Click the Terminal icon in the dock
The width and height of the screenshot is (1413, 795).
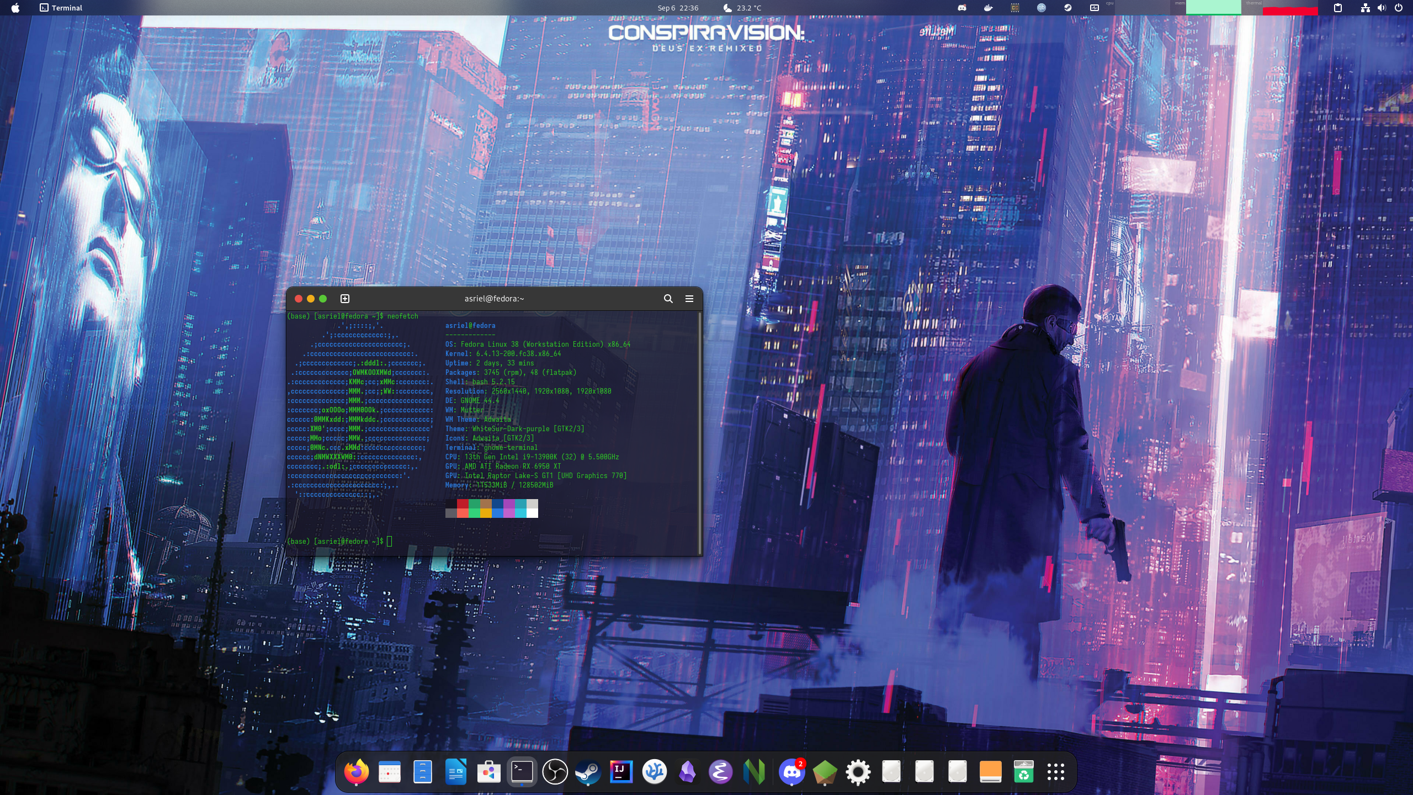[522, 771]
